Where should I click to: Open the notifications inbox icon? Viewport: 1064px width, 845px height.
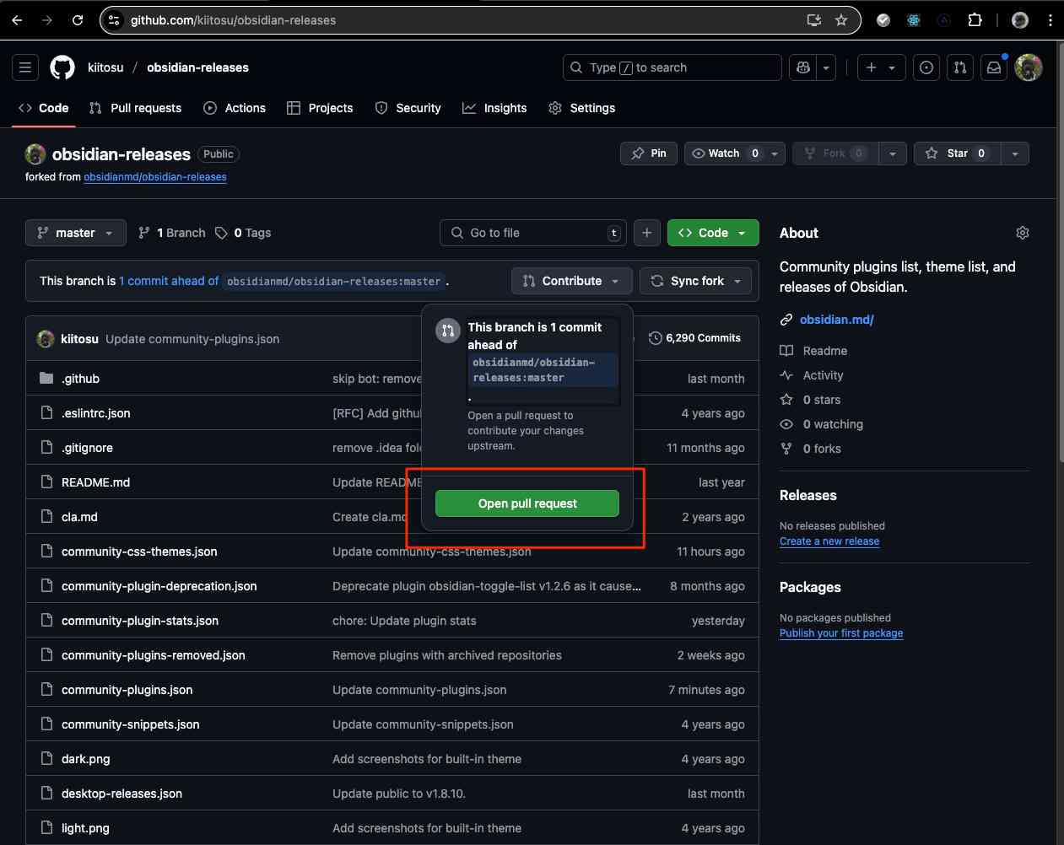pyautogui.click(x=994, y=67)
